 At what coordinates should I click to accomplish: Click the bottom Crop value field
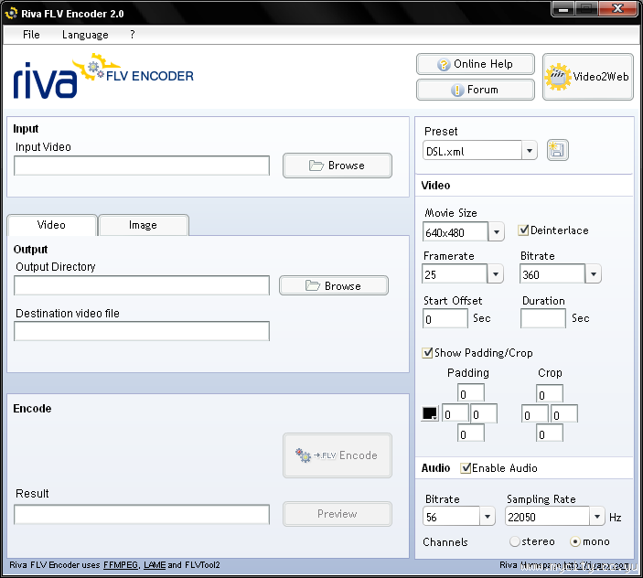(550, 433)
